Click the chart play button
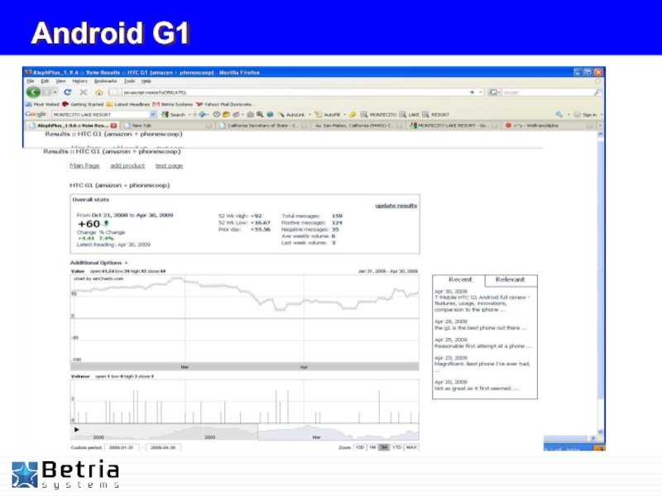 pos(76,429)
